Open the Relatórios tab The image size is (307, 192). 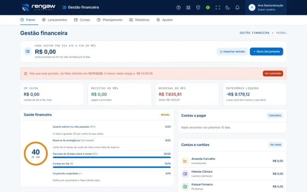click(x=140, y=20)
